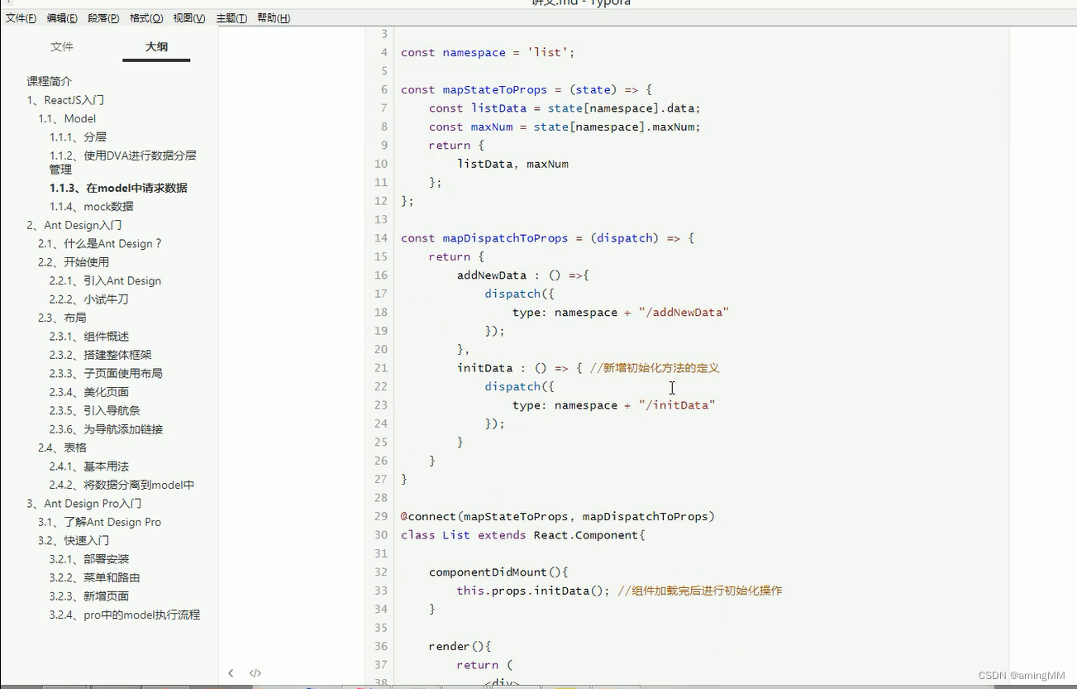Switch to the 文件 sidebar tab

tap(62, 47)
